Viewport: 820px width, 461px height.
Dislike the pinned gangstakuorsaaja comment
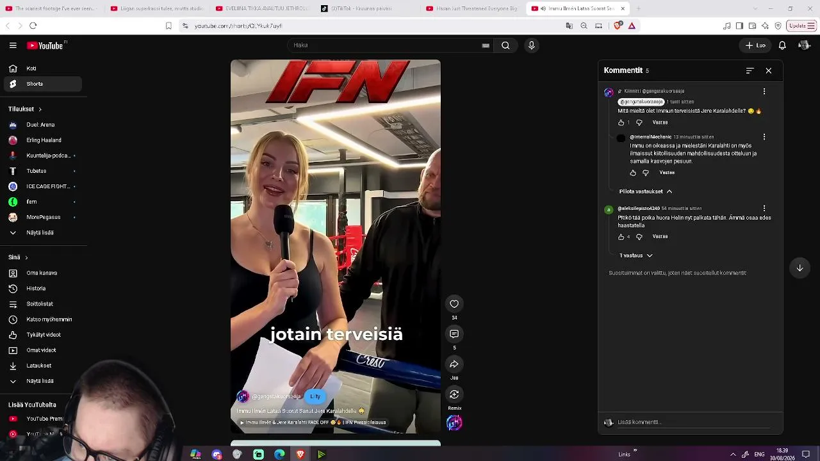coord(639,122)
